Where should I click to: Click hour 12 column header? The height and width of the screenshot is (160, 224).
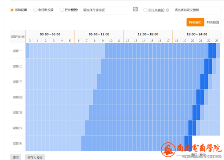click(x=127, y=41)
